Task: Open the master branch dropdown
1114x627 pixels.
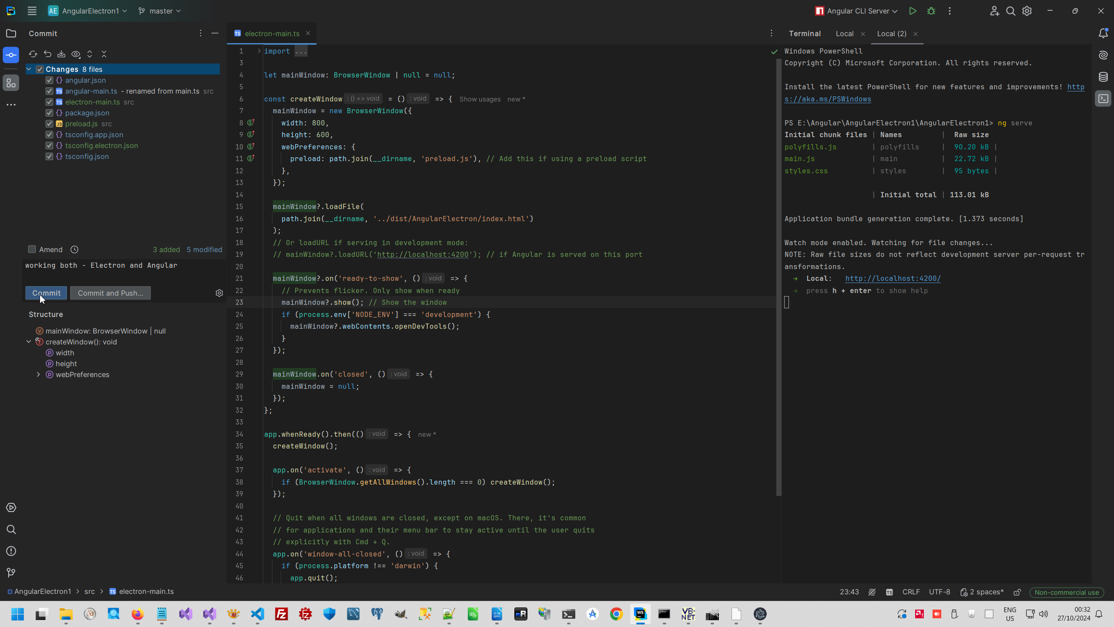Action: (x=160, y=11)
